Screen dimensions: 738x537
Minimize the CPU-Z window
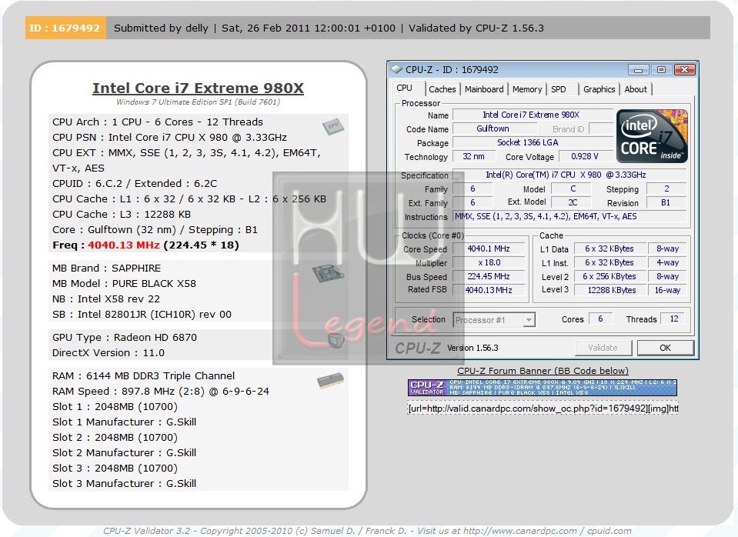tap(638, 70)
